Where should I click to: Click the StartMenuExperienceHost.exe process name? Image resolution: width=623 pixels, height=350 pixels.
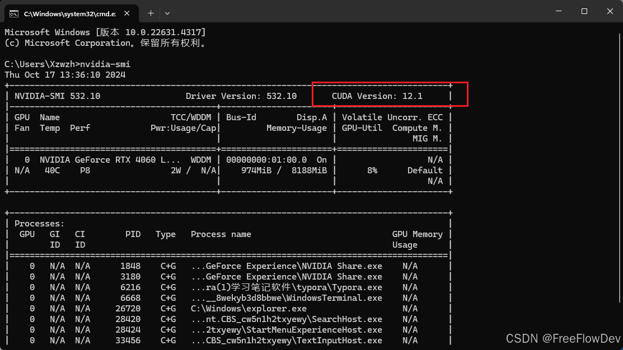pyautogui.click(x=287, y=330)
